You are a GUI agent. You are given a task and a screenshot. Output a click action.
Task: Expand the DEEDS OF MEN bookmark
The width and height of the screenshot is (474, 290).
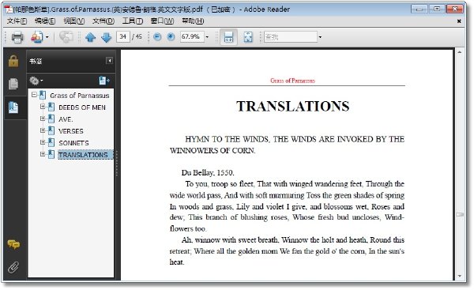pyautogui.click(x=43, y=107)
